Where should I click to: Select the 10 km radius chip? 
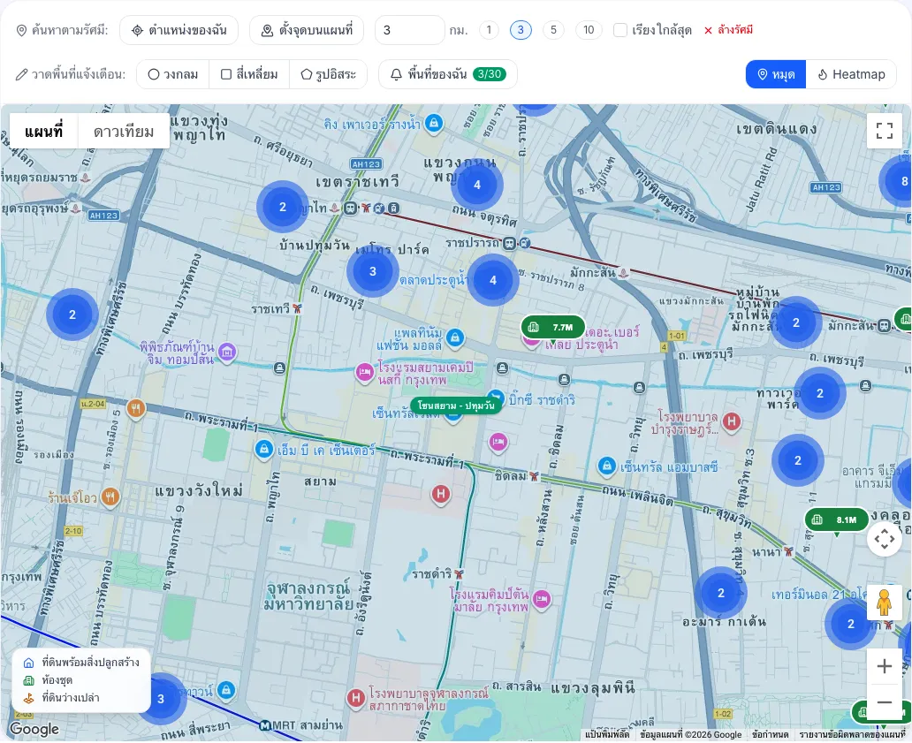pyautogui.click(x=589, y=30)
